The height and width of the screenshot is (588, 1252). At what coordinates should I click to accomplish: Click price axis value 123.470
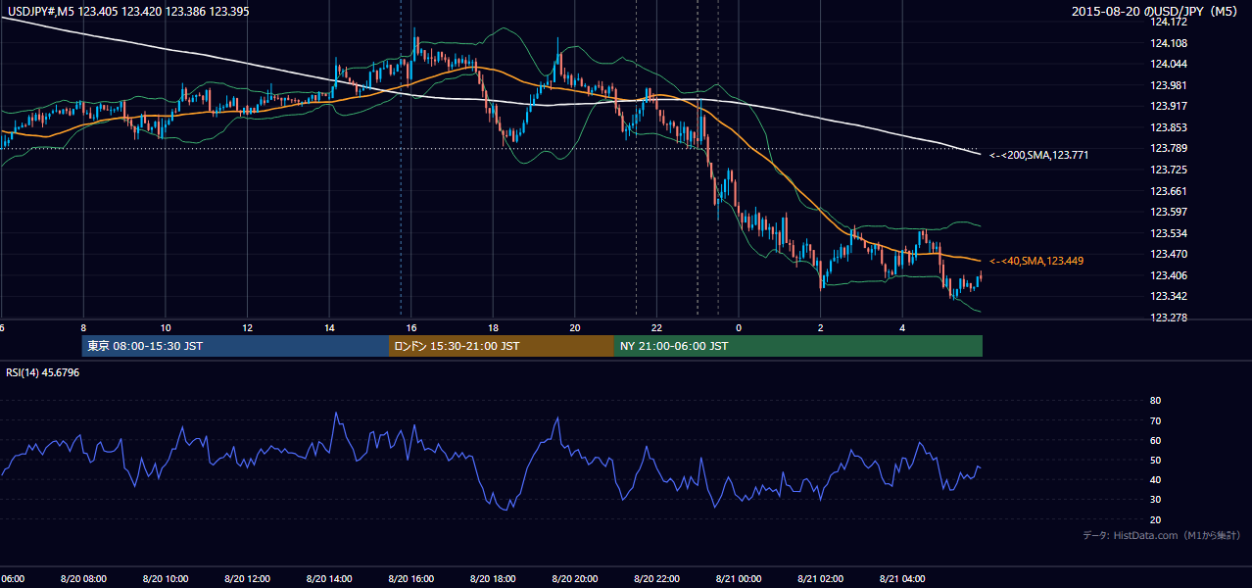pyautogui.click(x=1171, y=254)
